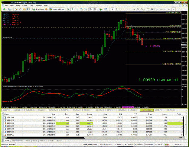Image resolution: width=189 pixels, height=147 pixels.
Task: Switch to the AUDJPY,H4 chart tab
Action: pos(7,110)
